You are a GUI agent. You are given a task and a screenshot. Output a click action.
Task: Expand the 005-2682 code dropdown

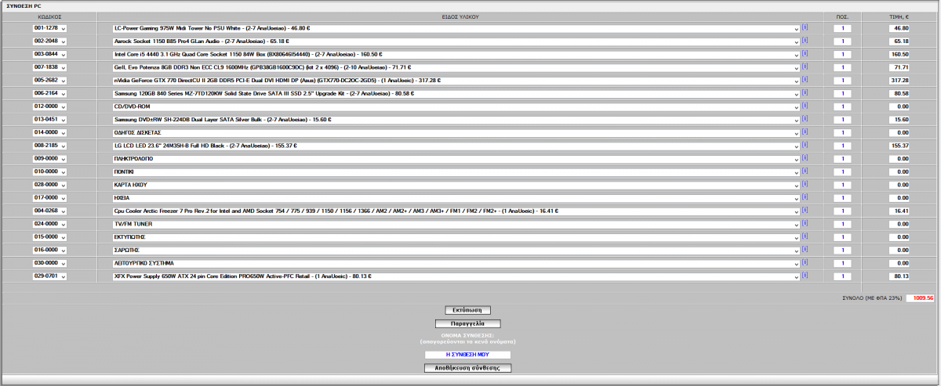coord(49,81)
